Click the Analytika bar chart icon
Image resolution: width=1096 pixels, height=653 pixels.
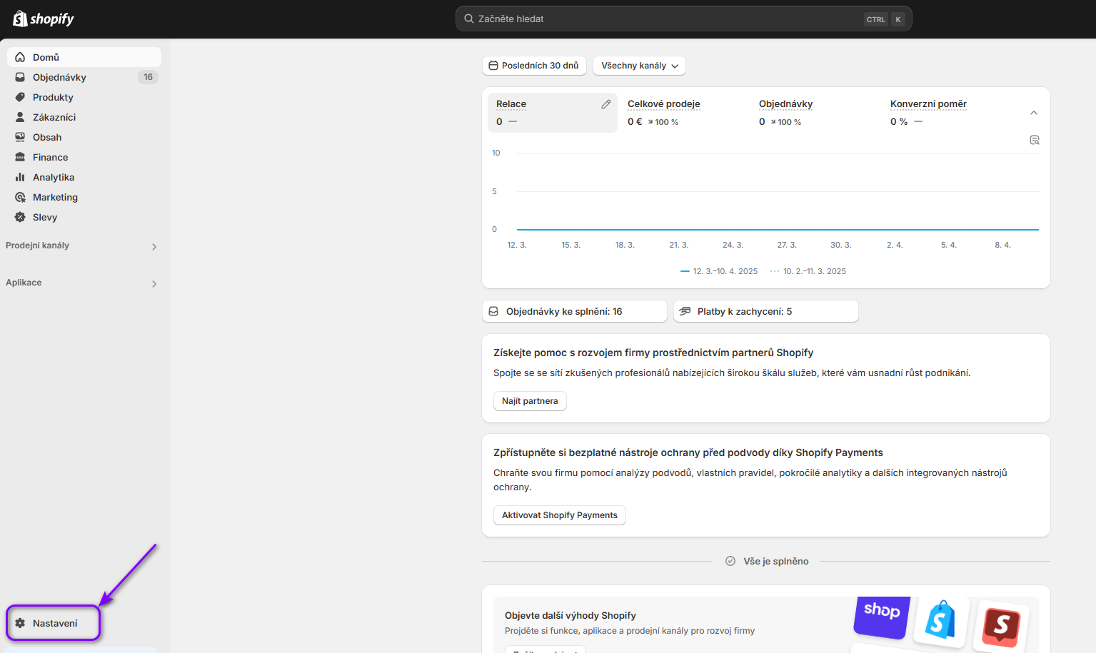pyautogui.click(x=20, y=177)
